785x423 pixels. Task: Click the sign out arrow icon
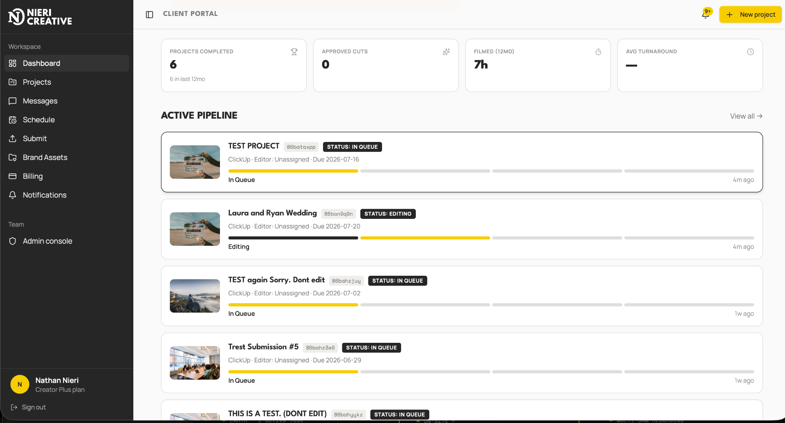(x=14, y=407)
